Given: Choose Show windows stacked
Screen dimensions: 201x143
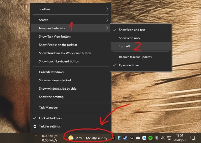Looking at the screenshot, I should 71,80.
